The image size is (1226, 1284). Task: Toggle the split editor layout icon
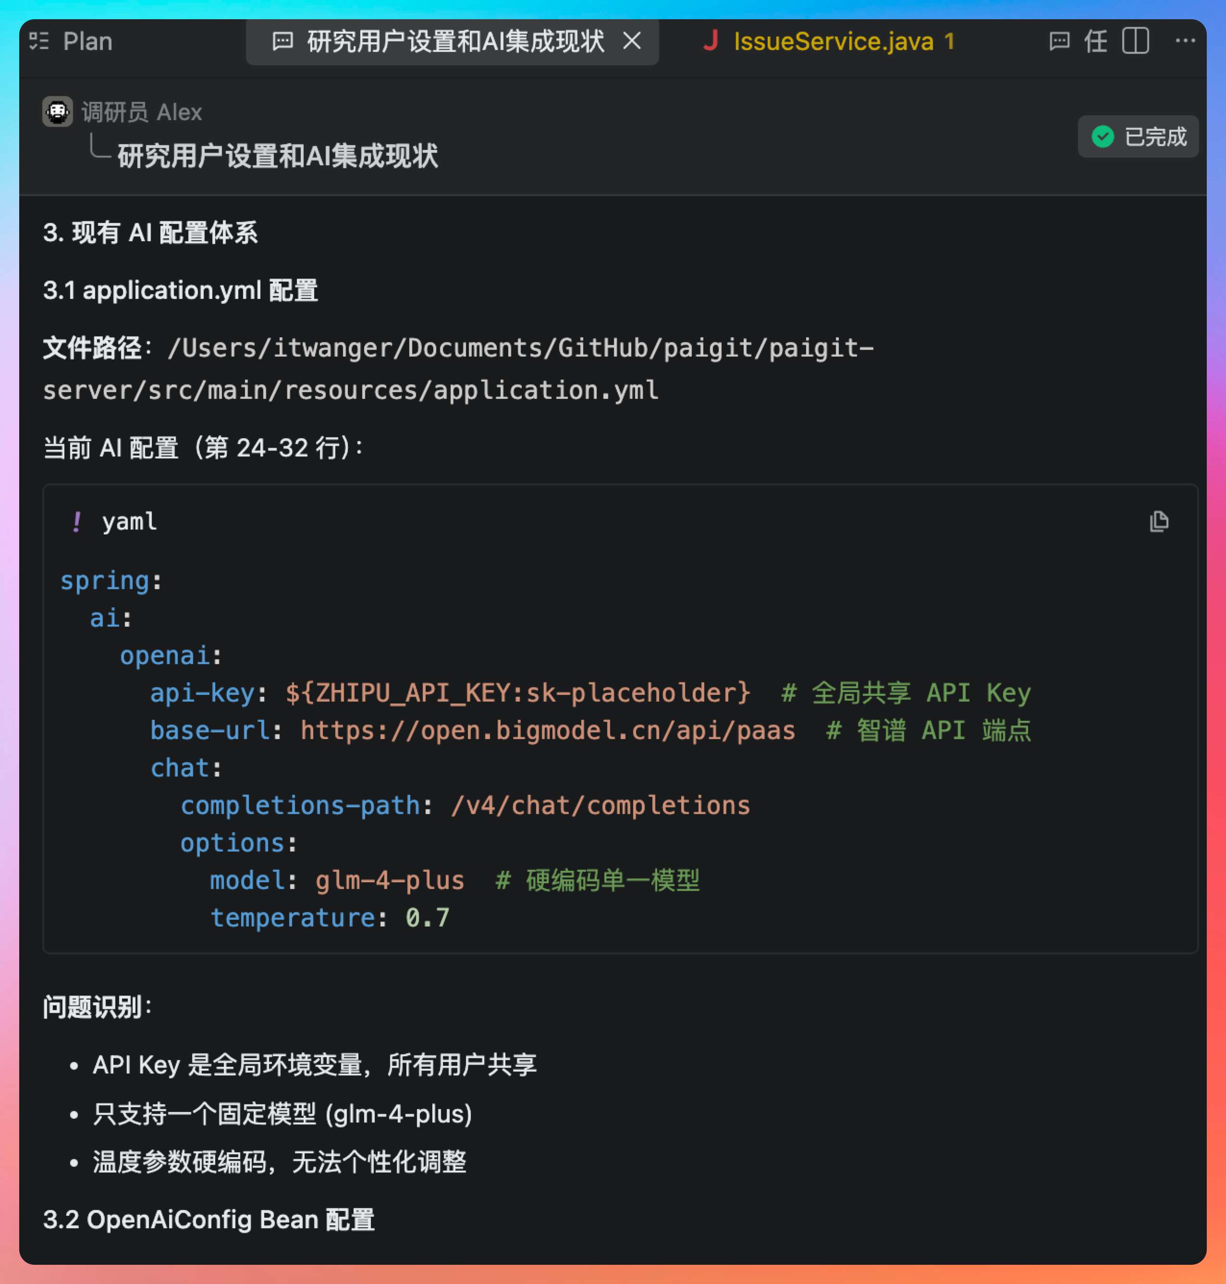pos(1135,41)
